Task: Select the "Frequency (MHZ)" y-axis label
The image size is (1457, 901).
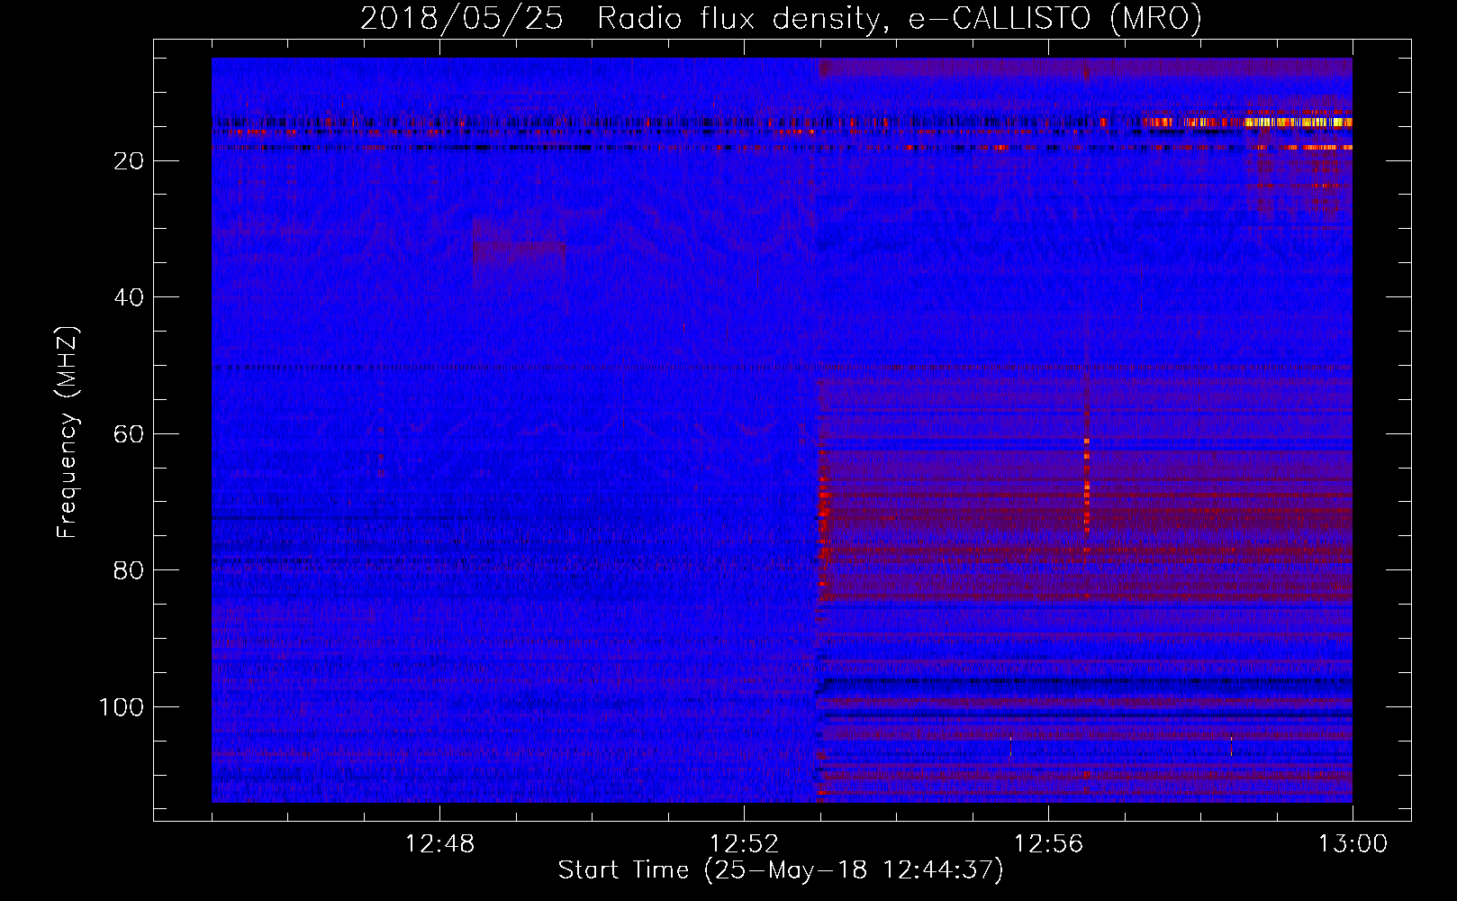Action: click(68, 432)
